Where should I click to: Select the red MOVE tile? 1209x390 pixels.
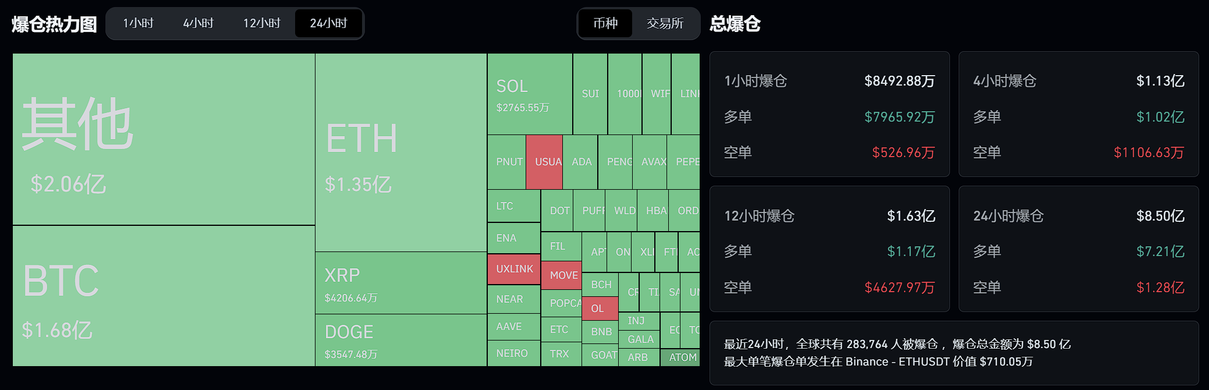tap(561, 275)
